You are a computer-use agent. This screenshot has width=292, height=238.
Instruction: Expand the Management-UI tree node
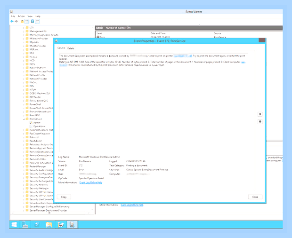(x=24, y=32)
